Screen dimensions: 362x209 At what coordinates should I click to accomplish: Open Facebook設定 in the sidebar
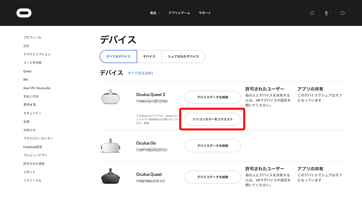[33, 147]
